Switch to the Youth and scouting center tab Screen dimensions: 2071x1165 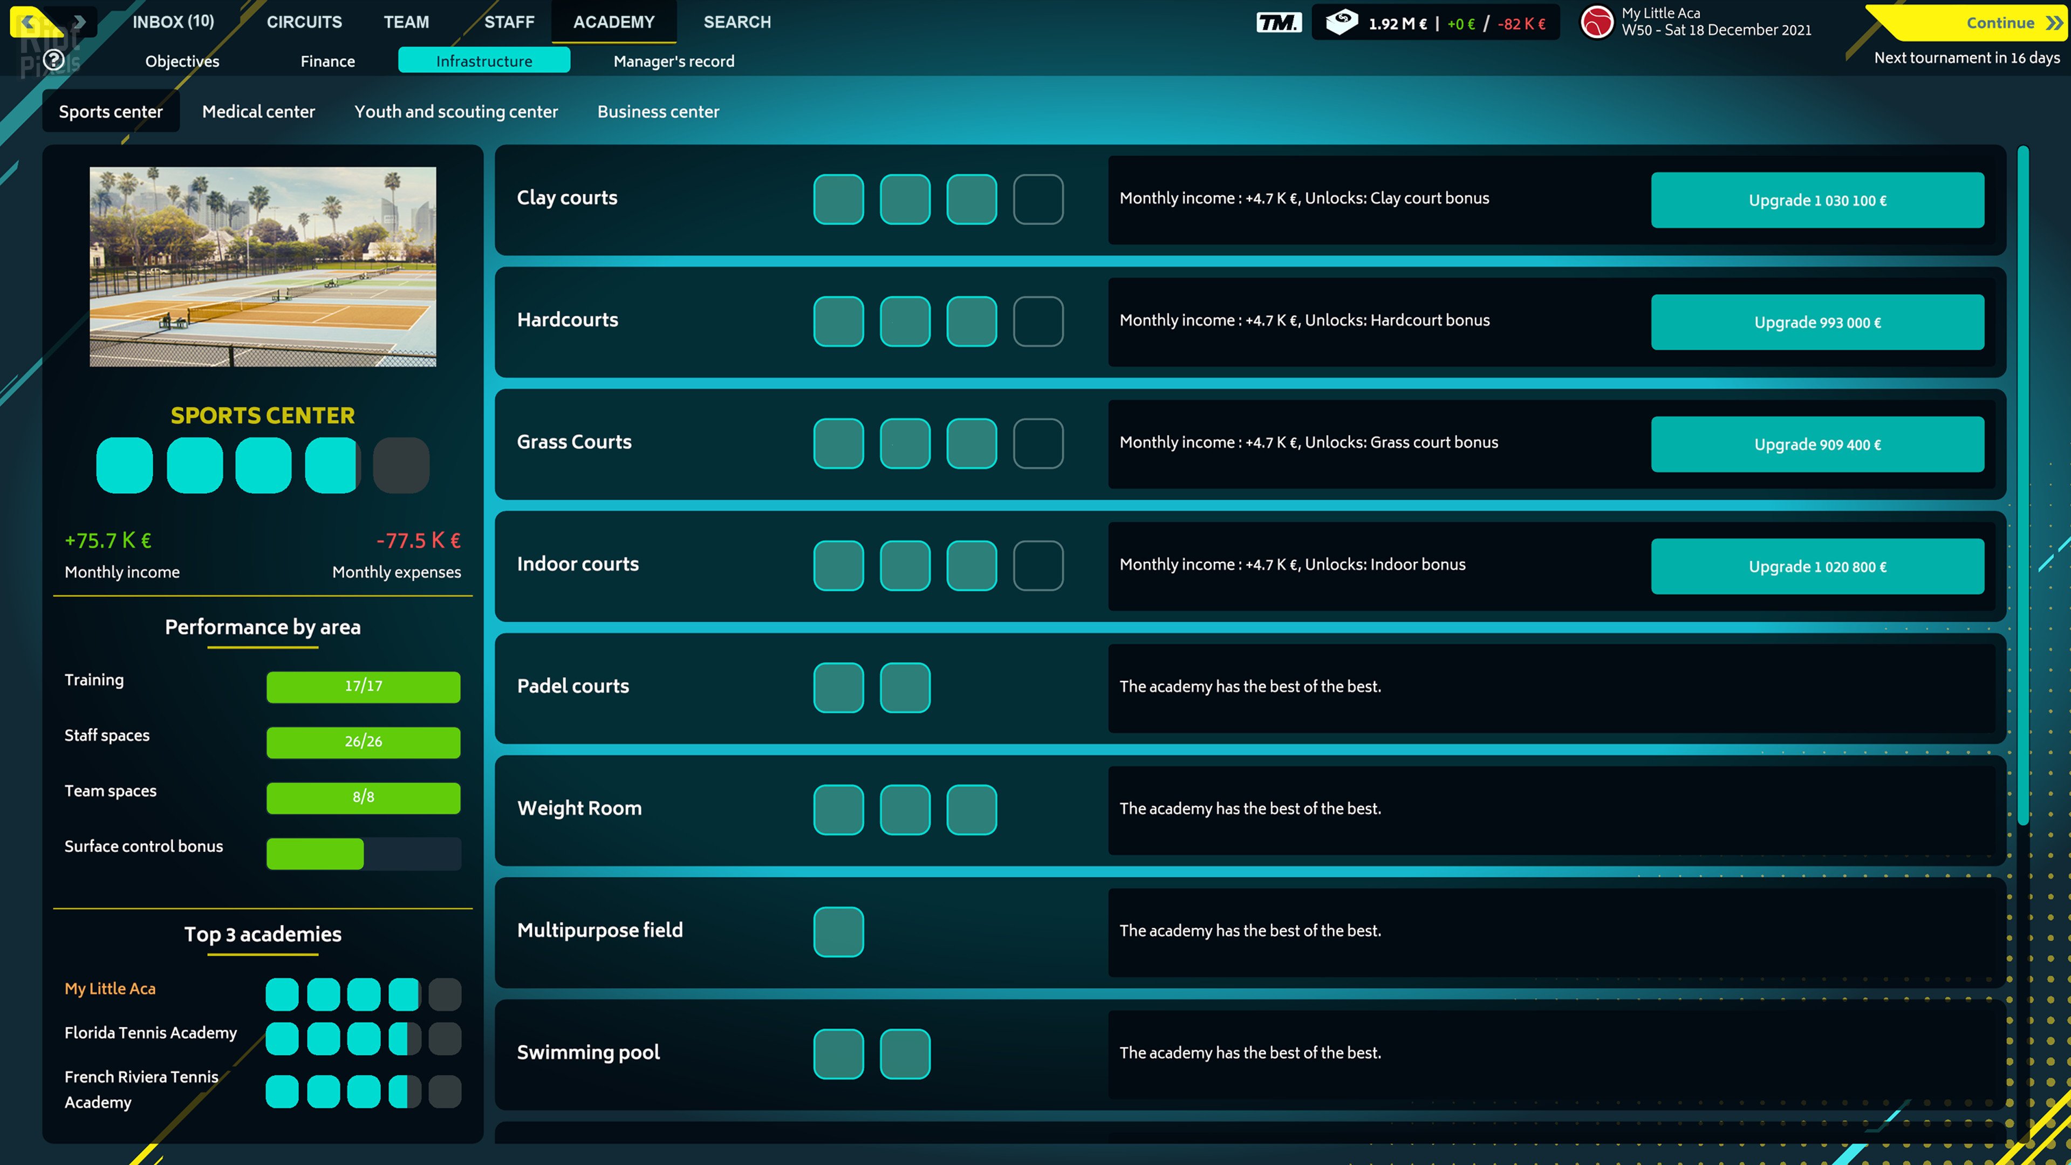[455, 111]
